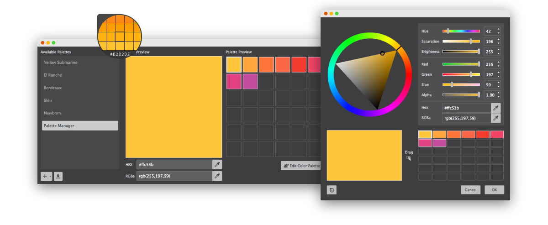Click the Hex field in color picker dialog

click(x=466, y=108)
